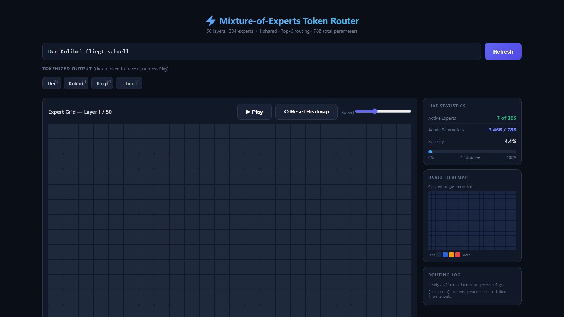Image resolution: width=564 pixels, height=317 pixels.
Task: Trace the 'fliegt' token
Action: click(102, 83)
